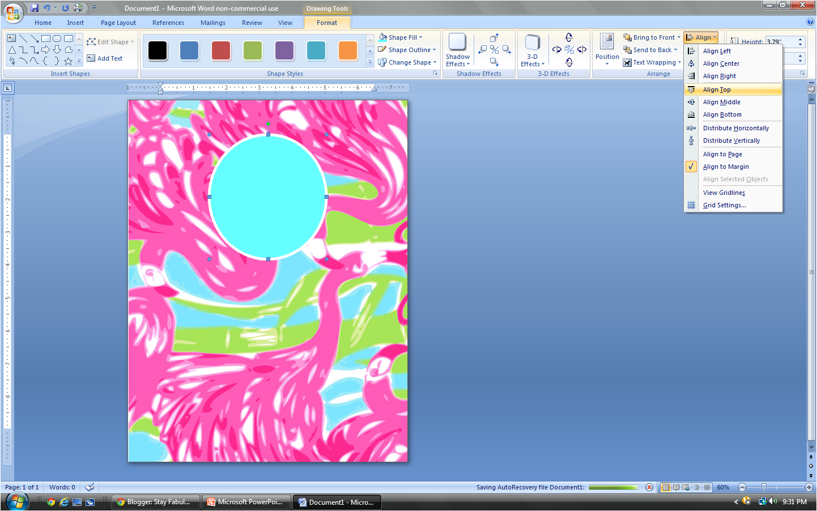Toggle 3-D on/off in tilt group

point(569,50)
